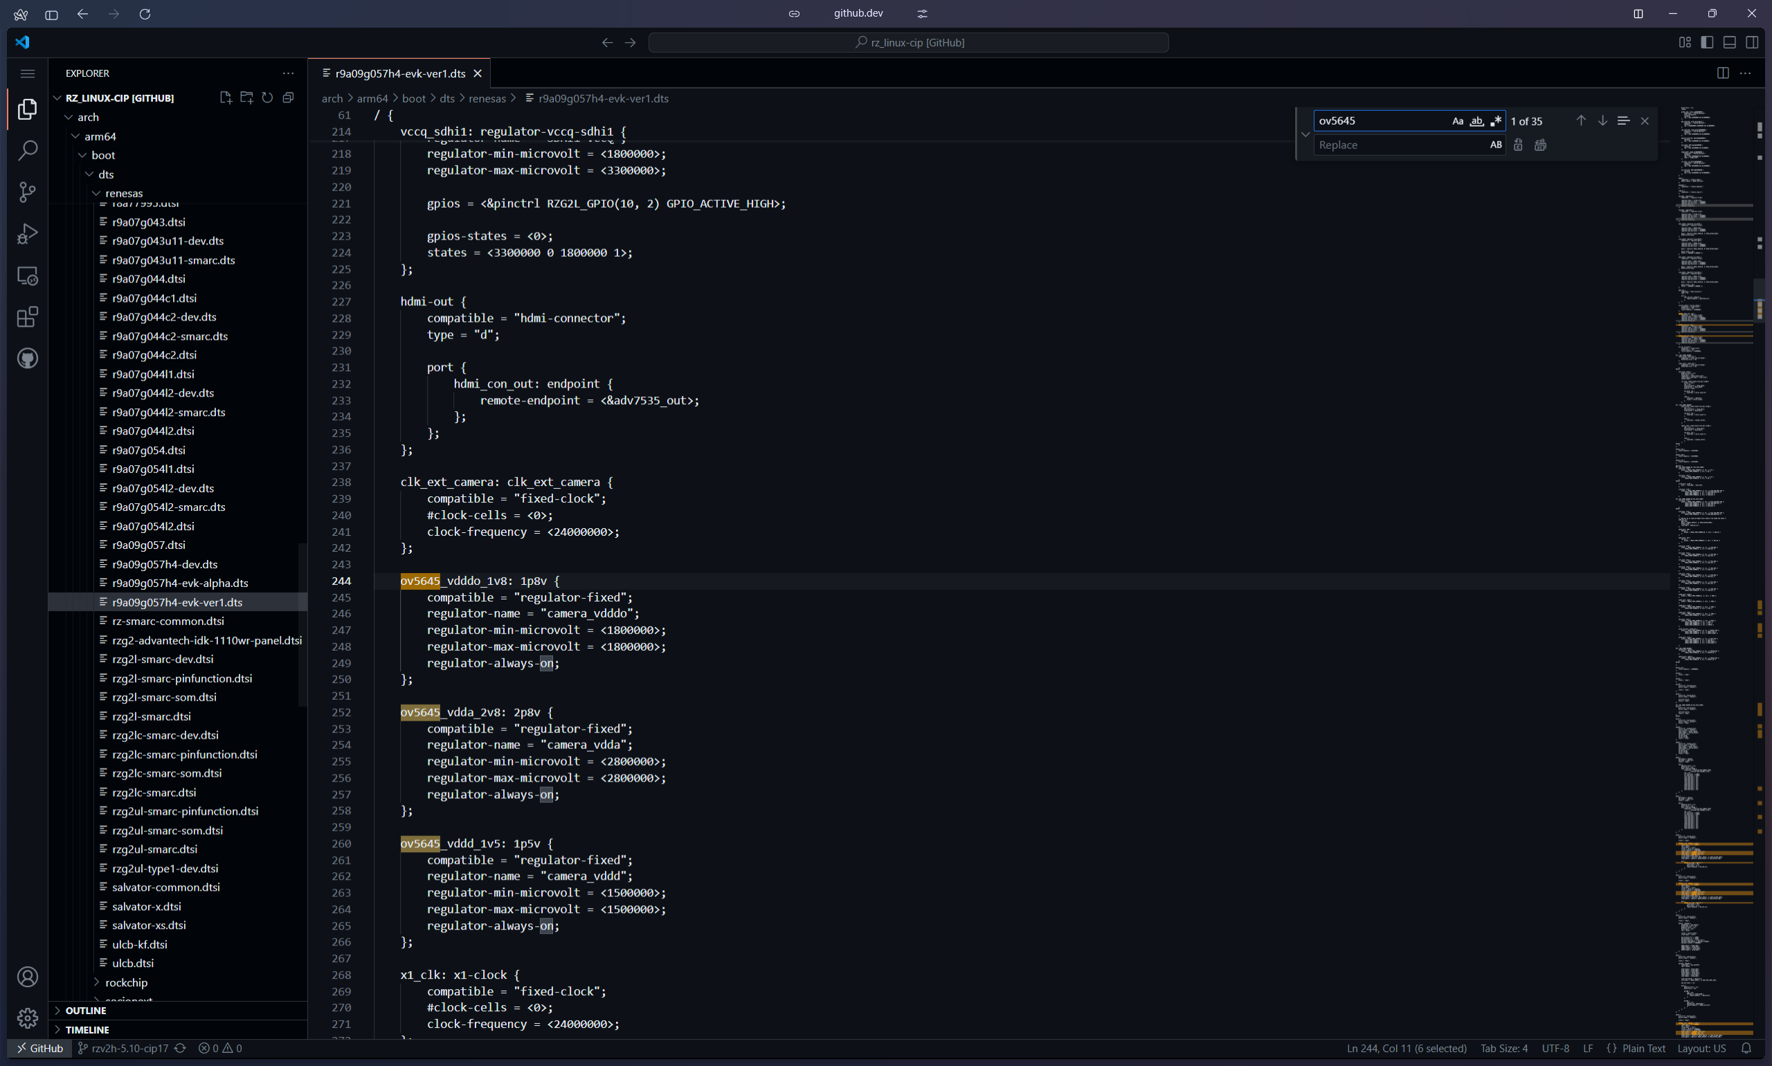Toggle Find in Selection
1772x1066 pixels.
tap(1623, 120)
